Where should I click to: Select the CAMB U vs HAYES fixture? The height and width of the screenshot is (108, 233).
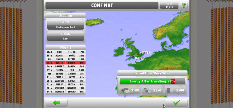pos(65,77)
